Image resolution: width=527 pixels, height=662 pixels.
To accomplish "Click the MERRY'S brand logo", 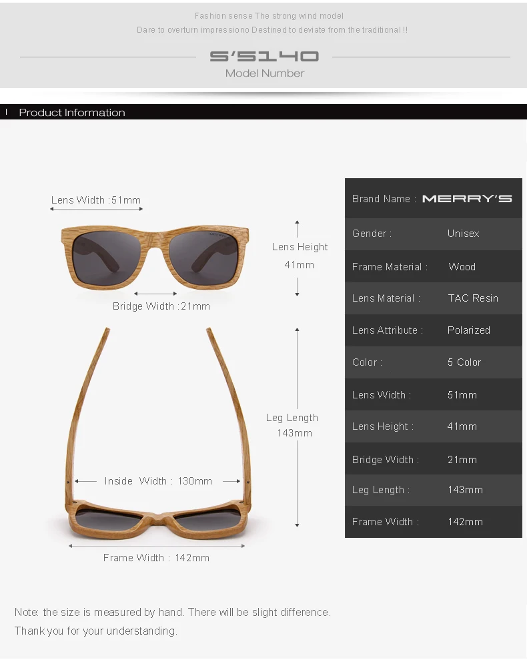I will click(467, 198).
